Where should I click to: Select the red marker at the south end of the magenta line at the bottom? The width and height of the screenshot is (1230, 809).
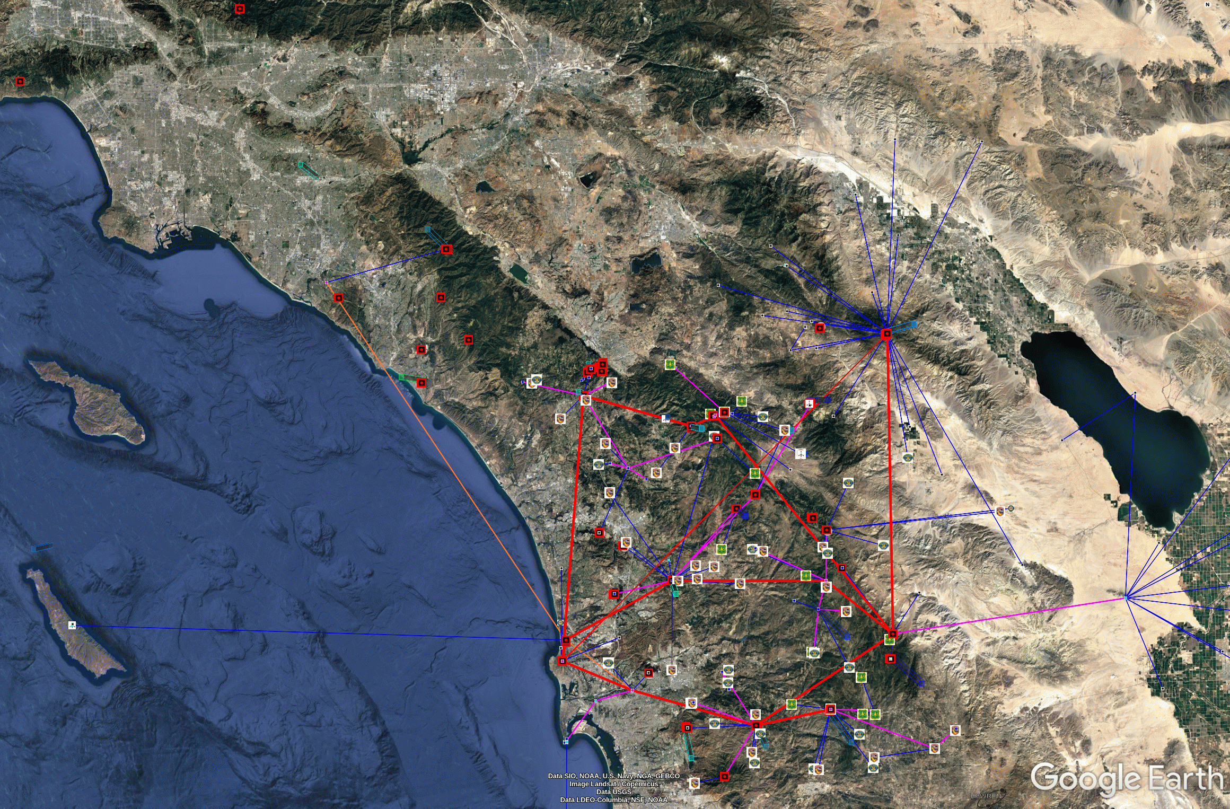click(725, 777)
